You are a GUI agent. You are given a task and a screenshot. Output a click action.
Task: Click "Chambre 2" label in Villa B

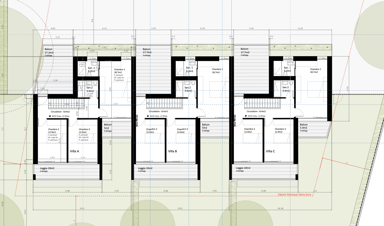tap(152, 129)
